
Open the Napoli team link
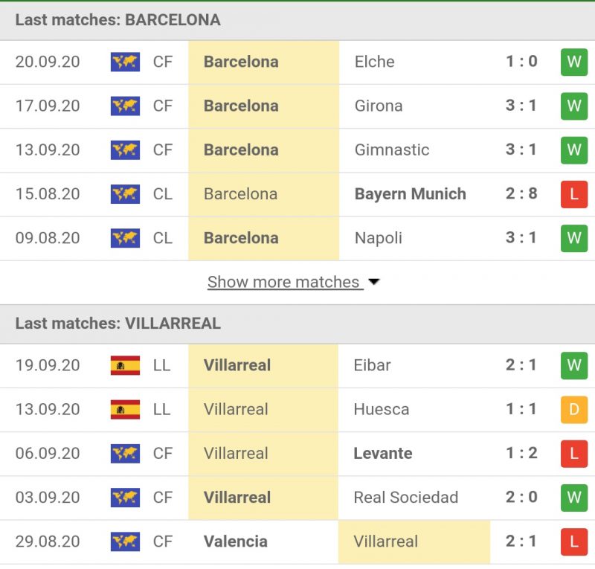[378, 238]
